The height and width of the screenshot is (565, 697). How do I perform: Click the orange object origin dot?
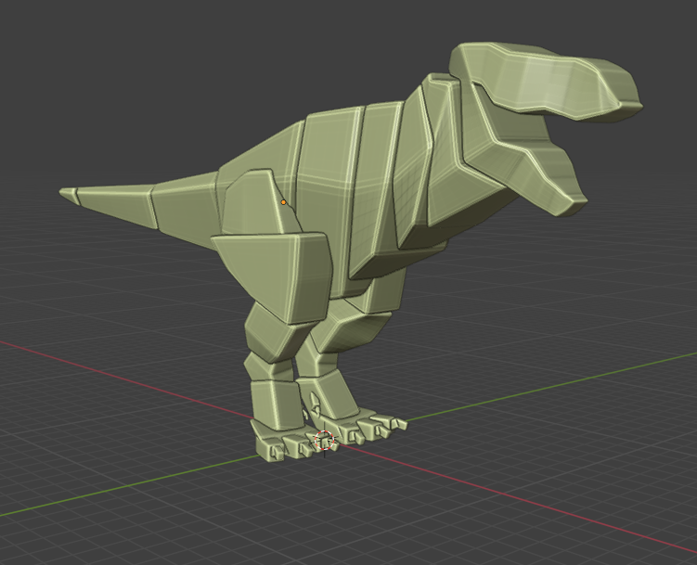[284, 202]
